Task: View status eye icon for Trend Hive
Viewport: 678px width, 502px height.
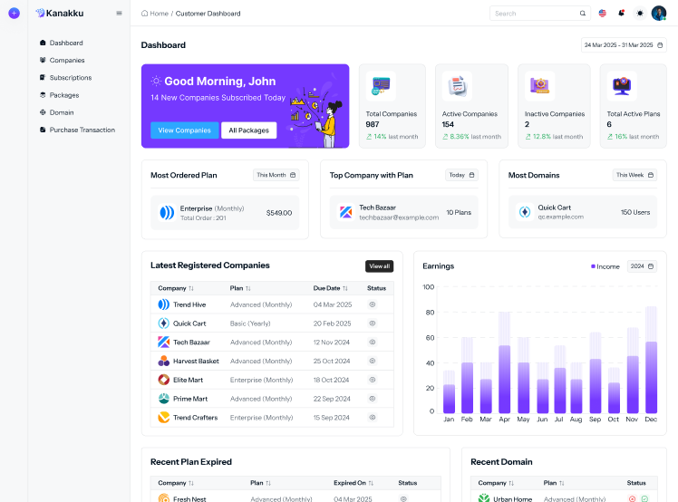Action: tap(372, 304)
